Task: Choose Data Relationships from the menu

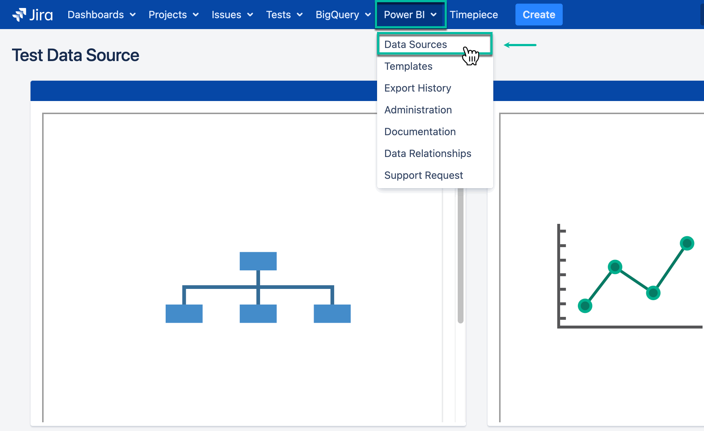Action: [x=428, y=153]
